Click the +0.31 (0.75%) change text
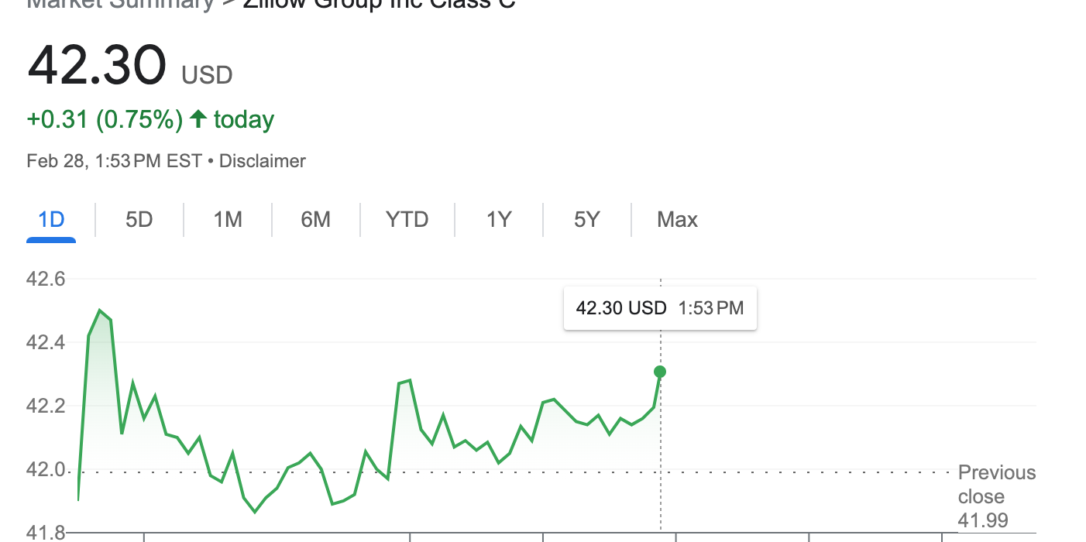 coord(105,120)
